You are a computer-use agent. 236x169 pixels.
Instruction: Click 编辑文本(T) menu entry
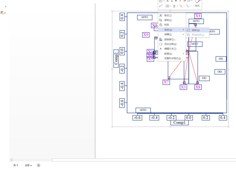(172, 49)
